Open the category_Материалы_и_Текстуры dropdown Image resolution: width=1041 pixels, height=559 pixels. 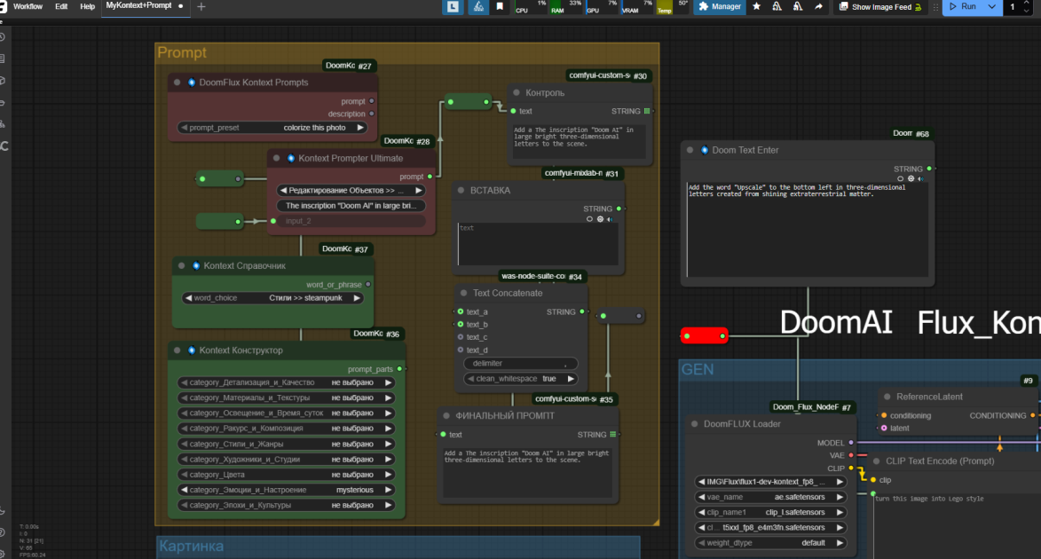286,398
